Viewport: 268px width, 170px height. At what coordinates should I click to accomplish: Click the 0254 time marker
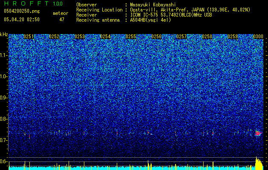(105, 37)
